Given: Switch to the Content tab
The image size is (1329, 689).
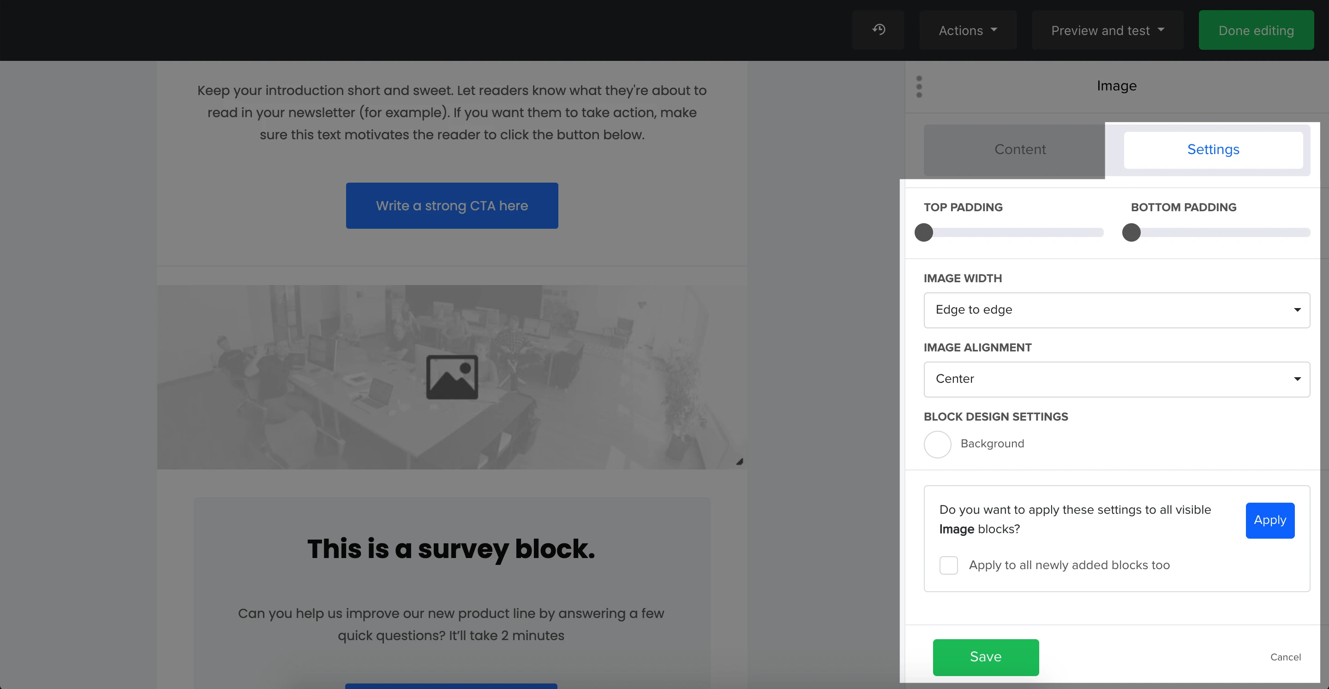Looking at the screenshot, I should pyautogui.click(x=1019, y=149).
